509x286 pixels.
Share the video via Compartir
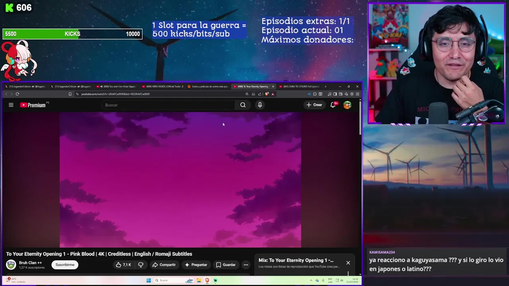click(164, 265)
